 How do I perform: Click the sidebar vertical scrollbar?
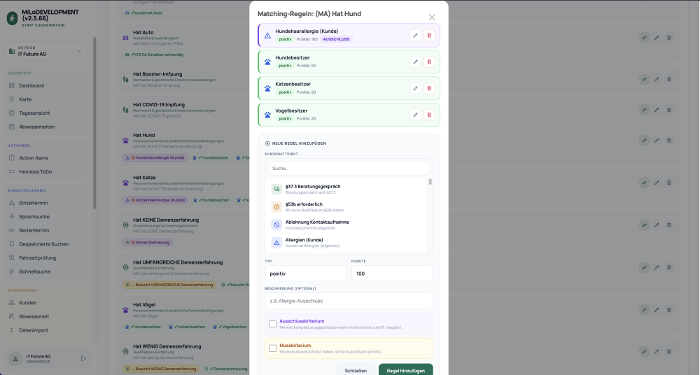94,122
